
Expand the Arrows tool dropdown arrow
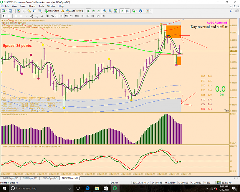[x=55, y=16]
